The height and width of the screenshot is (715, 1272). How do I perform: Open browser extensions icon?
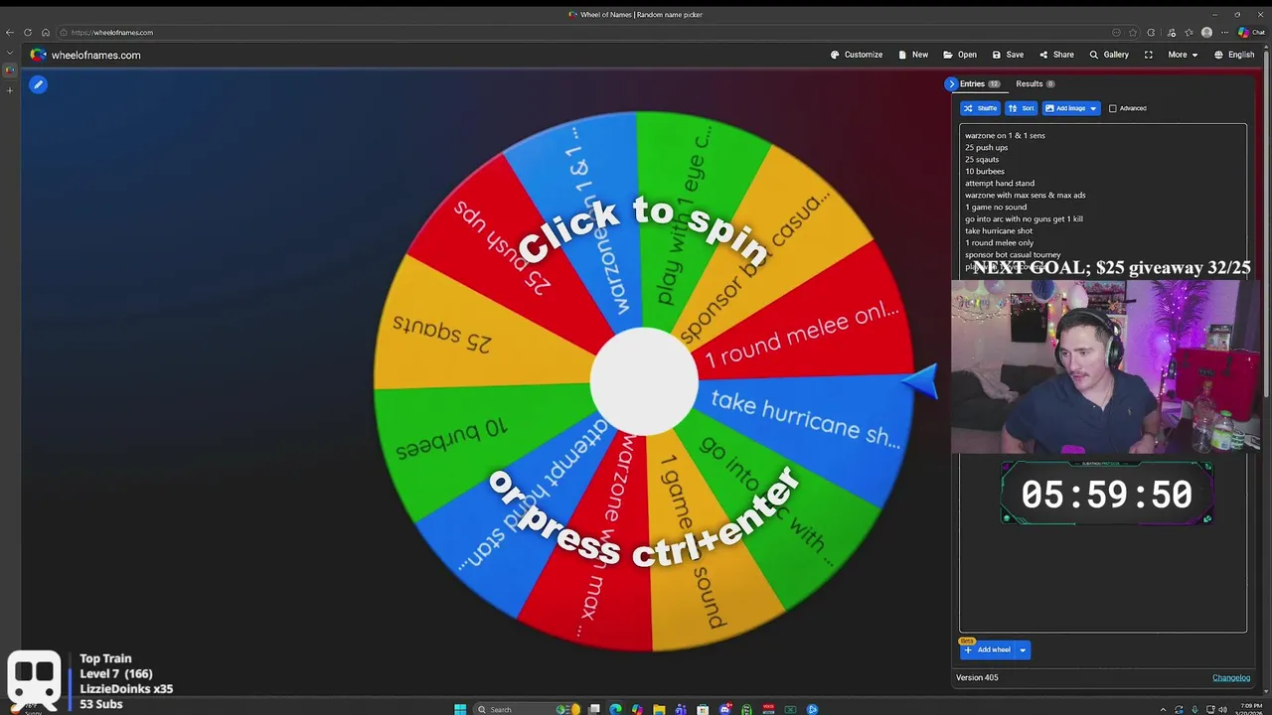[1151, 32]
